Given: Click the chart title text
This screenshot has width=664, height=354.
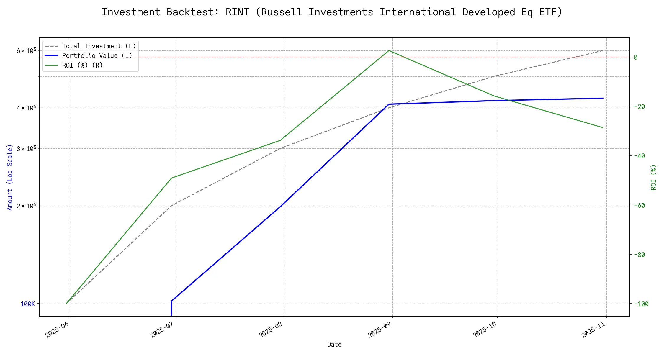Looking at the screenshot, I should 332,12.
